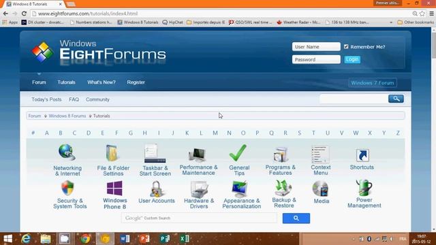Open Shortcuts category icon
Viewport: 436px width, 245px height.
point(362,155)
